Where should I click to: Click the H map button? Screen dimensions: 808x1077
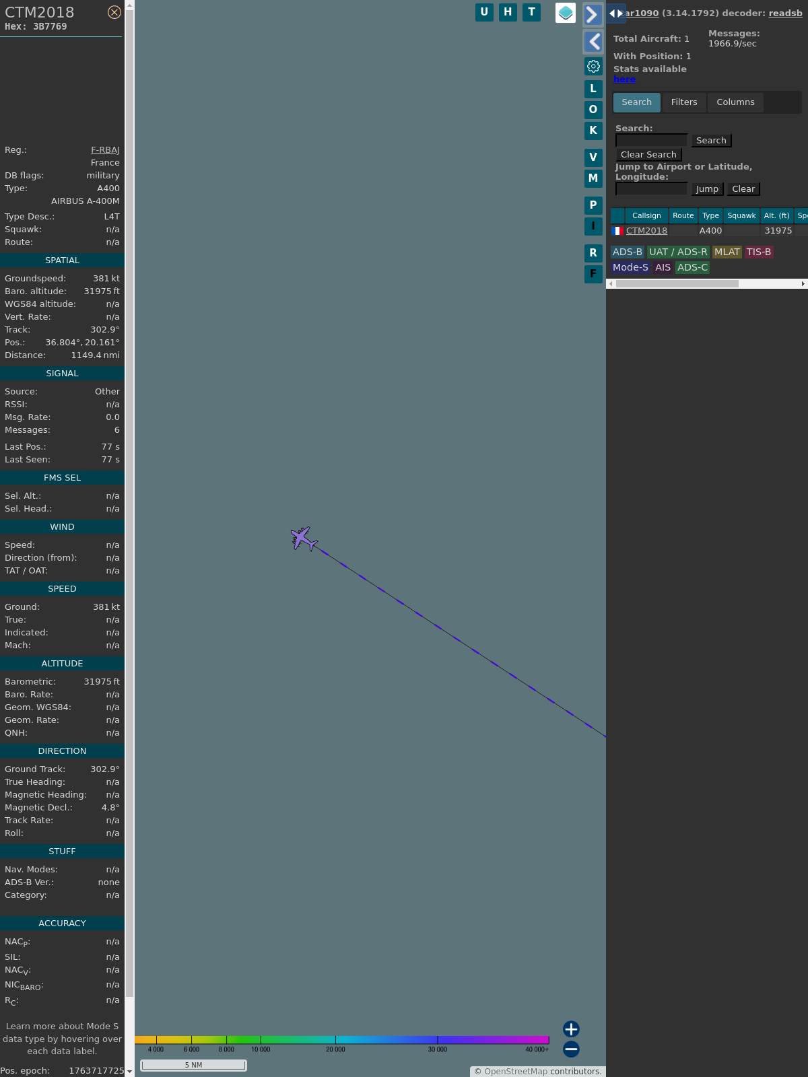tap(508, 12)
